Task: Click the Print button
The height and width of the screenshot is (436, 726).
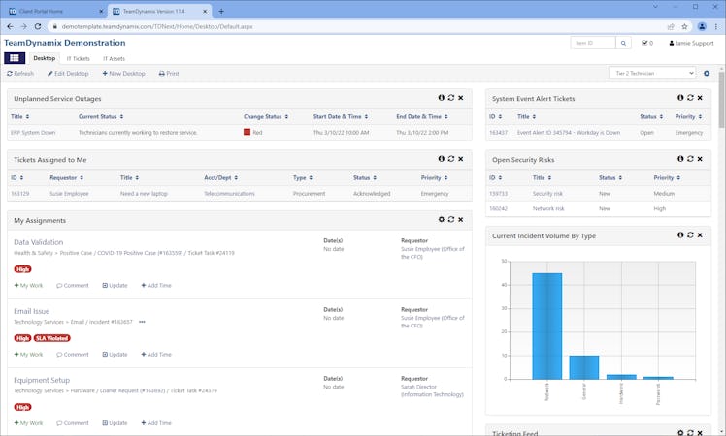Action: pos(169,73)
